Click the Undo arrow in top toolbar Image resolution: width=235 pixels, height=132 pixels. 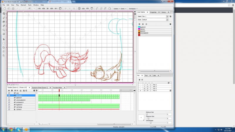(x=30, y=9)
